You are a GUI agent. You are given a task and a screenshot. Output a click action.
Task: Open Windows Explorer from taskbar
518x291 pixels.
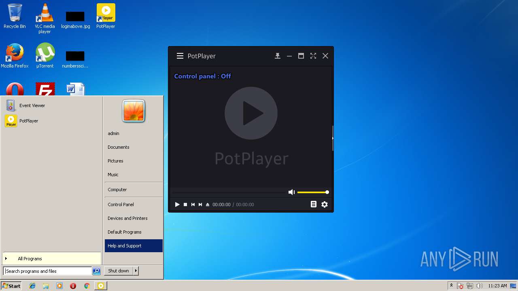click(x=46, y=286)
